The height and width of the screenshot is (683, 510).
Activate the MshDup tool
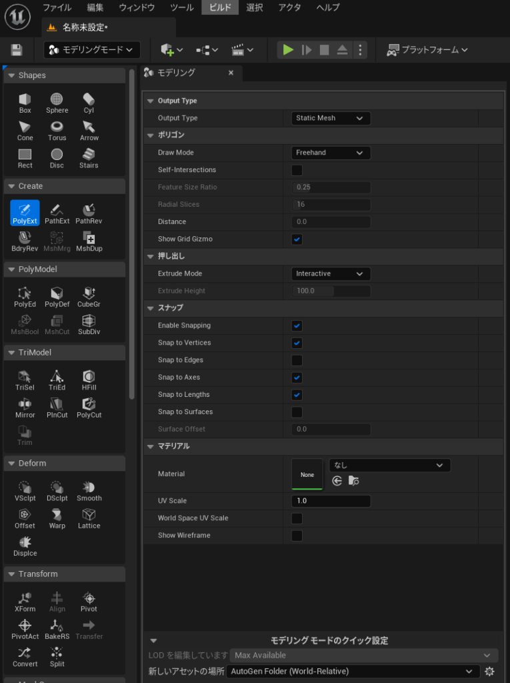coord(89,241)
